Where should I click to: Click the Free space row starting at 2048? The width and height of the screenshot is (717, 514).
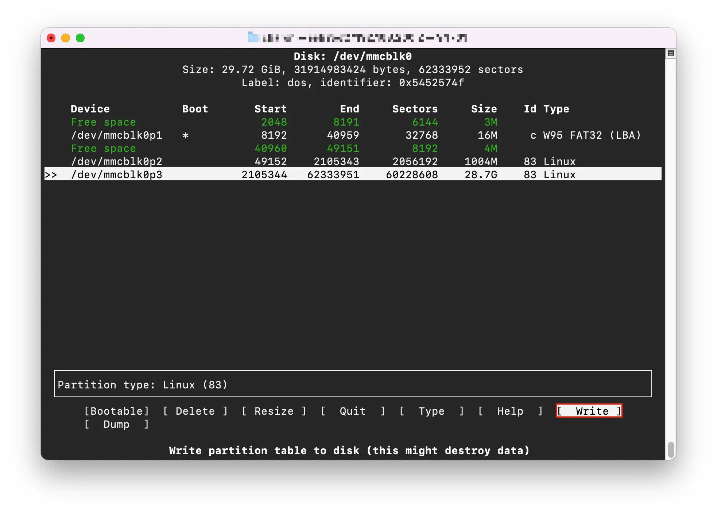[353, 122]
